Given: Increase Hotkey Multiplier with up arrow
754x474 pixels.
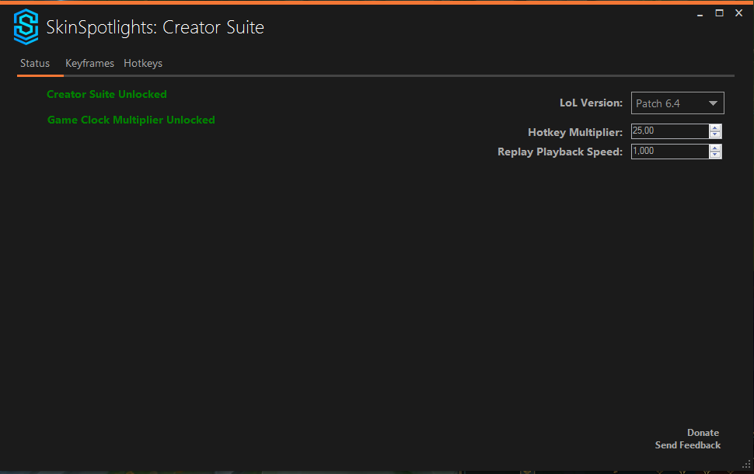Looking at the screenshot, I should pos(715,128).
